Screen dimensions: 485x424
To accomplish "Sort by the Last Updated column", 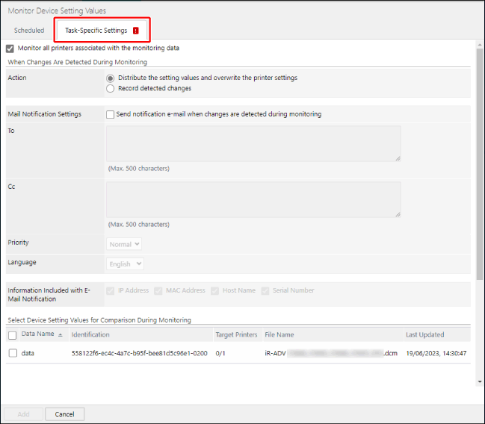I will click(x=424, y=335).
